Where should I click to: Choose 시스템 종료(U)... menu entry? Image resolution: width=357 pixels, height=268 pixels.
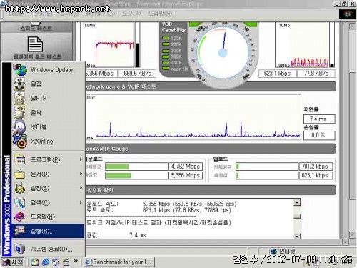[x=49, y=249]
